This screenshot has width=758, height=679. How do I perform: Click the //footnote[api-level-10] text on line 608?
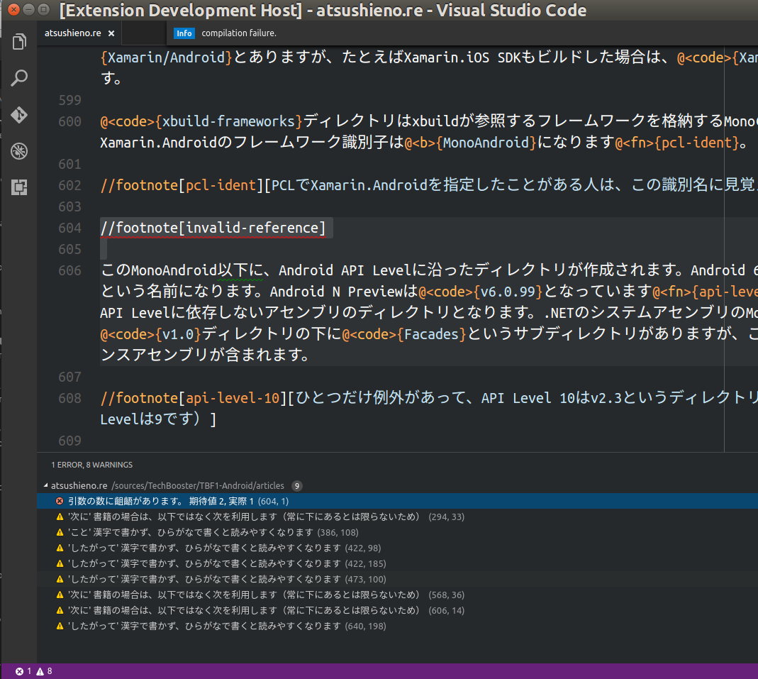[x=194, y=398]
